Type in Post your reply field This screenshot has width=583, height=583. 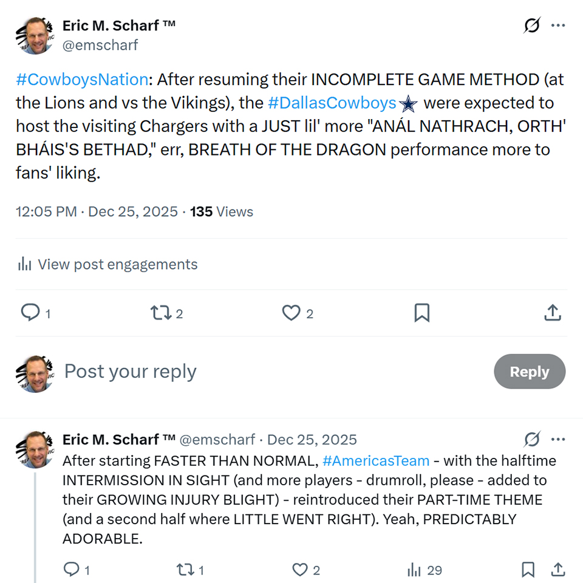click(x=243, y=372)
